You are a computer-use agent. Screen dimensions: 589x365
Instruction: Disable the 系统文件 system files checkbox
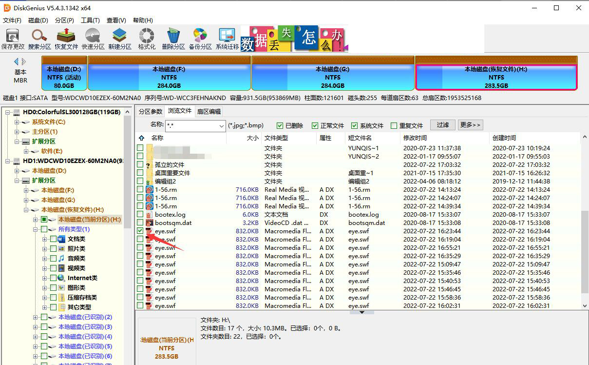tap(354, 125)
